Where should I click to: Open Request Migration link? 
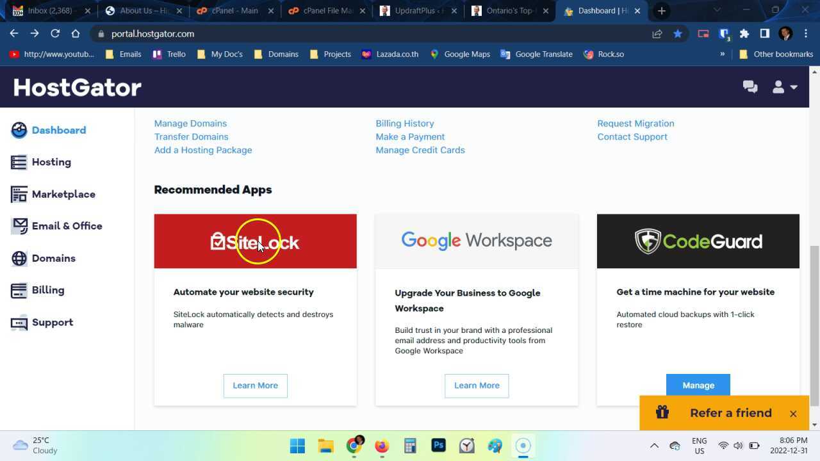635,124
